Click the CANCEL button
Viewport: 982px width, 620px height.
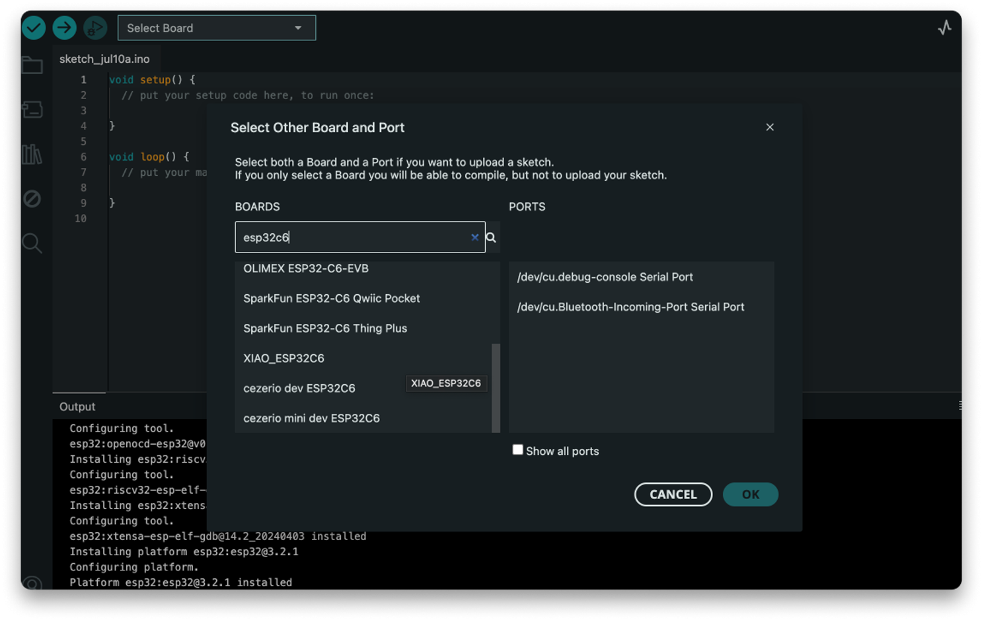(673, 494)
